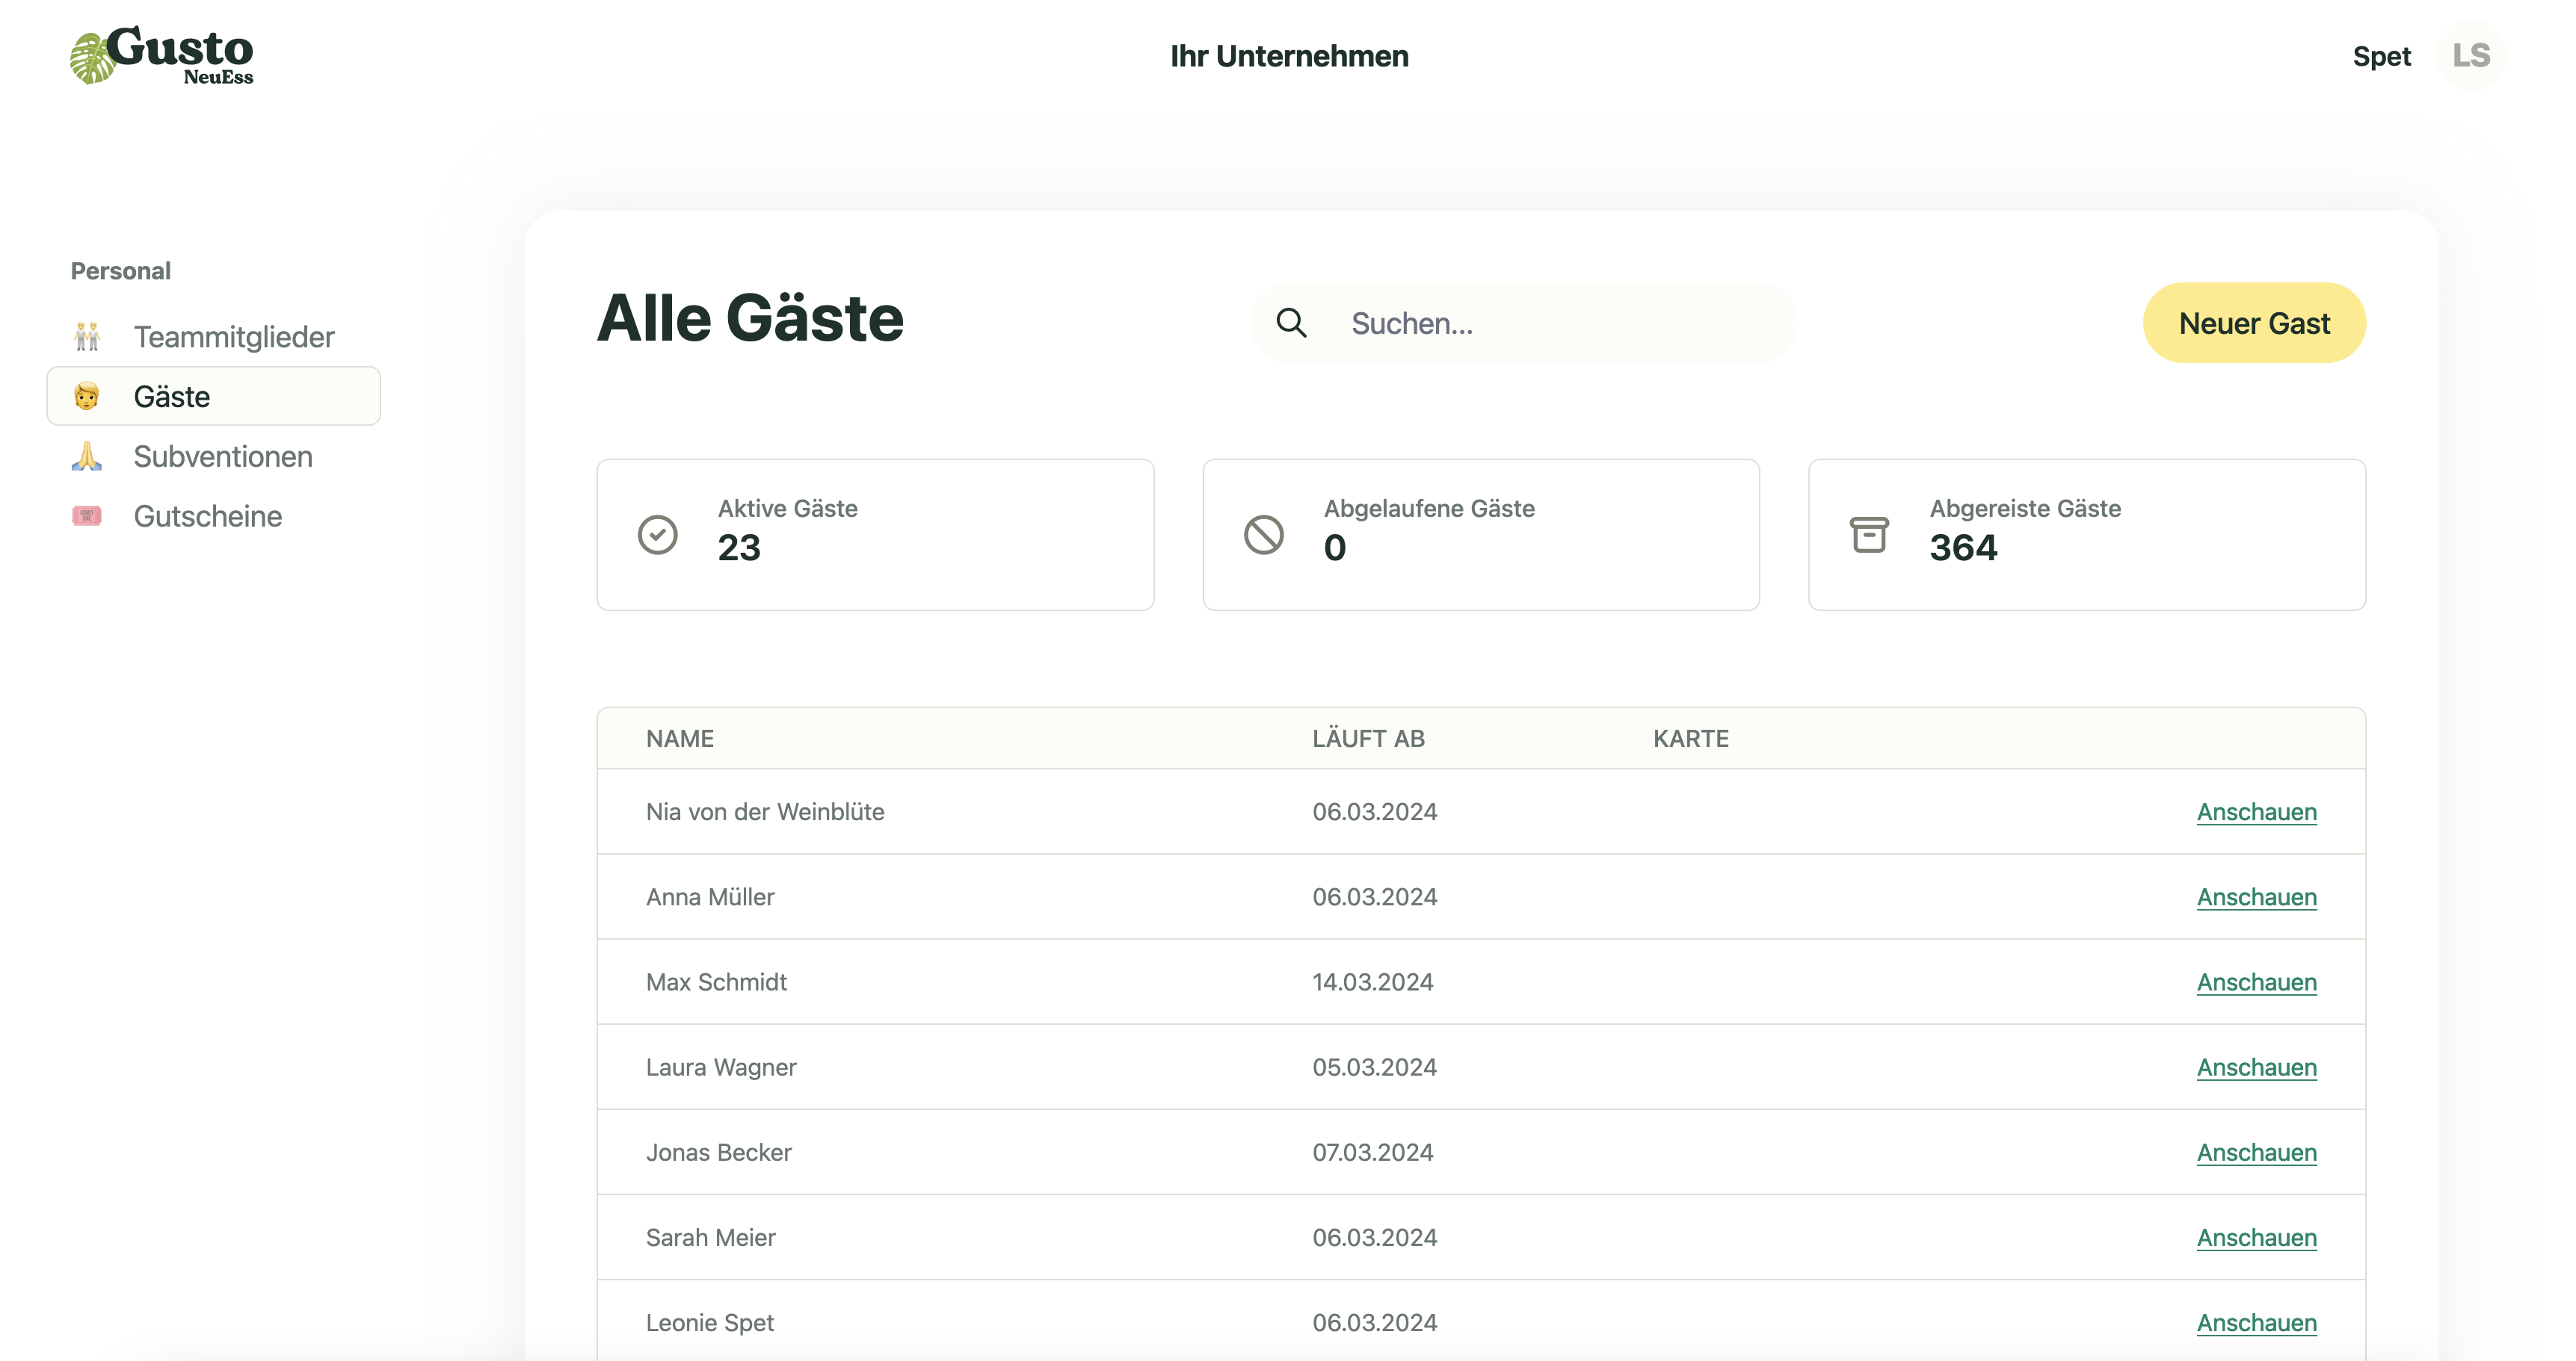Click the date 14.03.2024
This screenshot has width=2576, height=1361.
point(1372,982)
